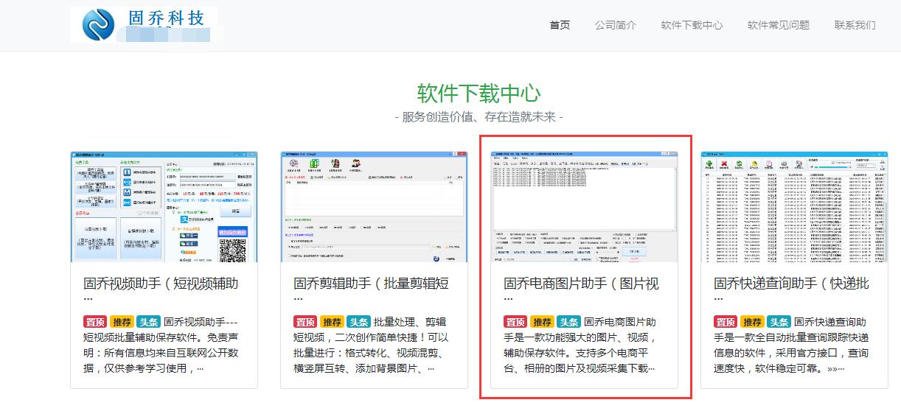Open the 固乔视频助手 screenshot thumbnail
Viewport: 901px width, 411px height.
point(164,206)
